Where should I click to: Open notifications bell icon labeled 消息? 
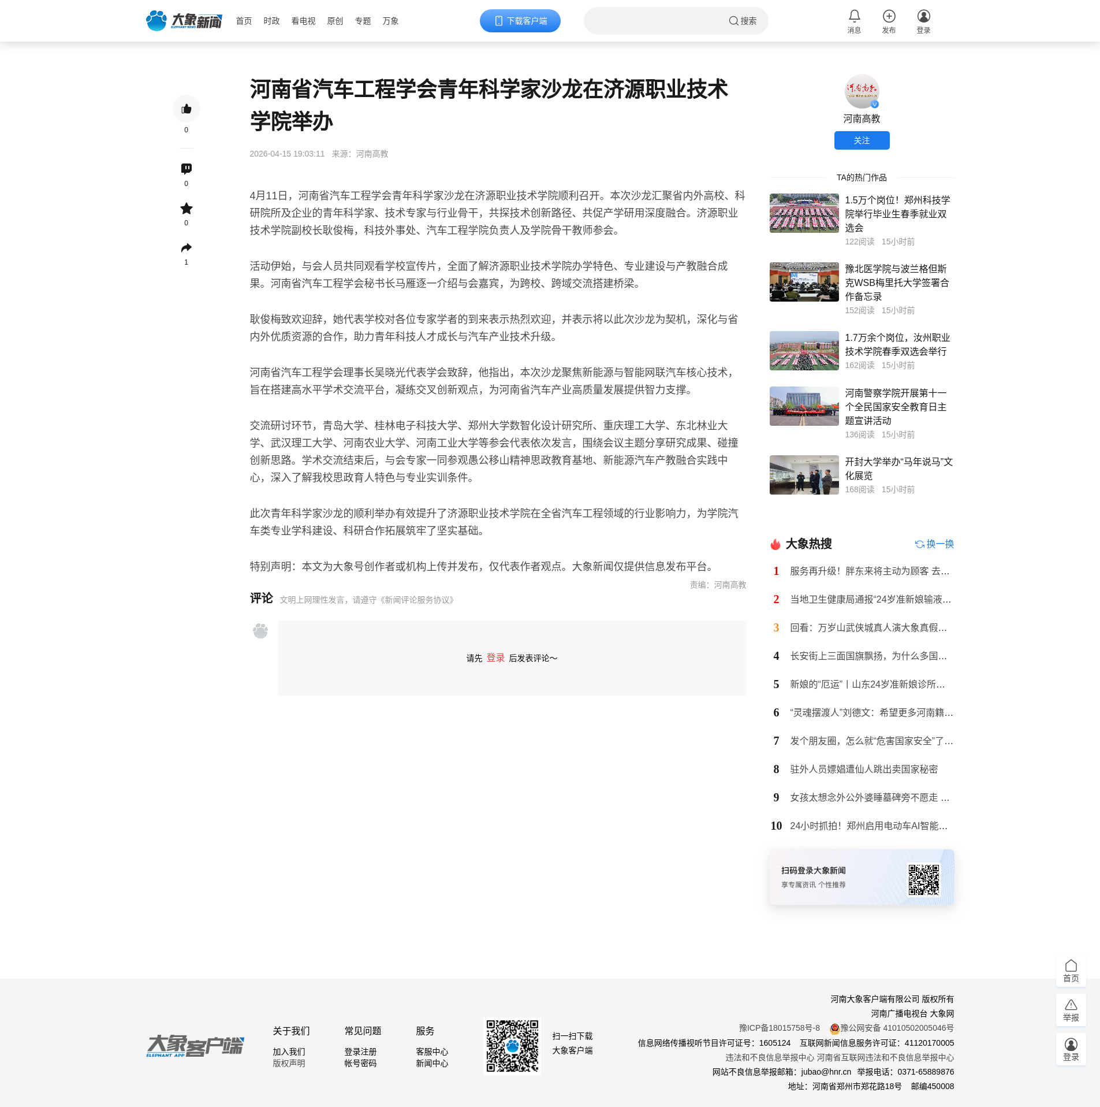(854, 17)
